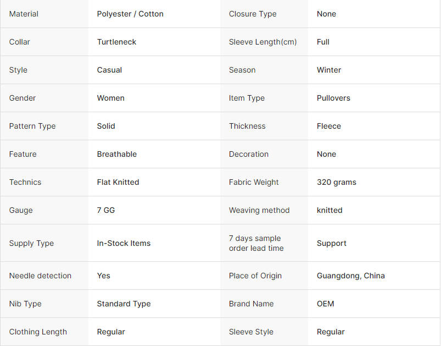Select the Sleeve Length(cm) label
Image resolution: width=441 pixels, height=346 pixels.
click(263, 42)
